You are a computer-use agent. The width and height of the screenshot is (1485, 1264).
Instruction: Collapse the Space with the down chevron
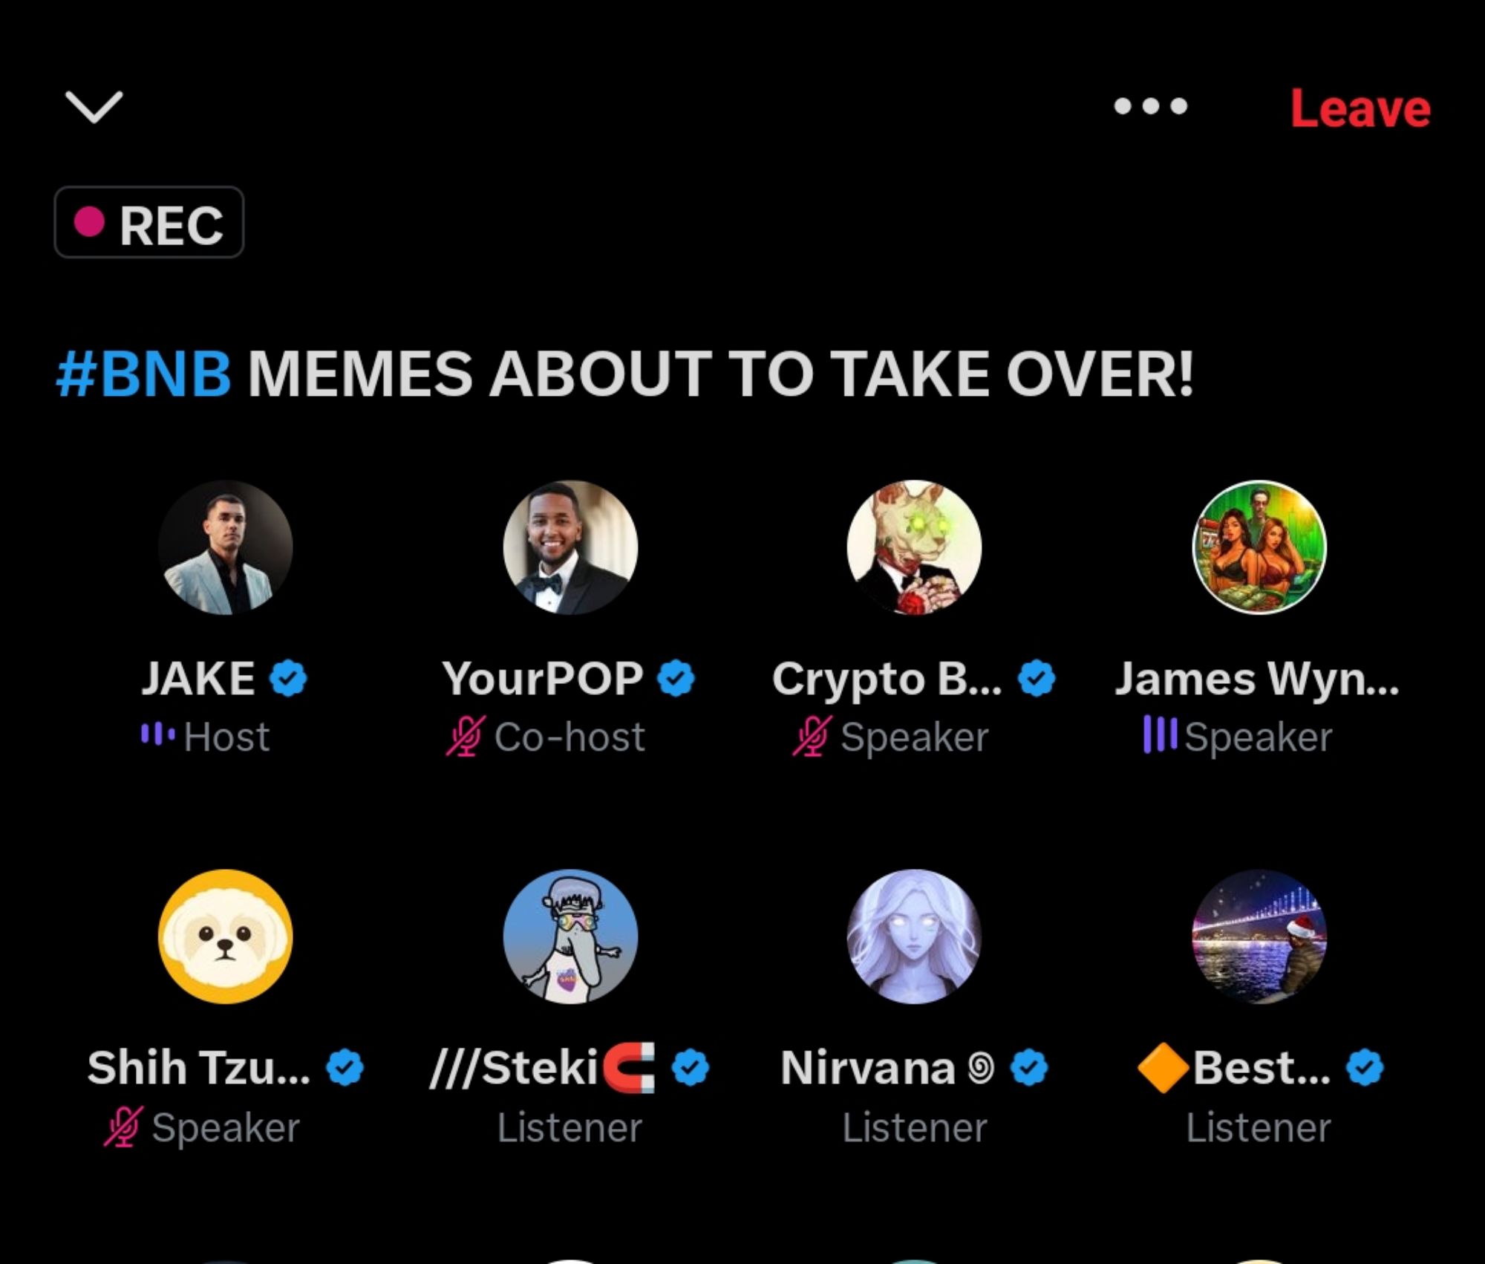94,107
